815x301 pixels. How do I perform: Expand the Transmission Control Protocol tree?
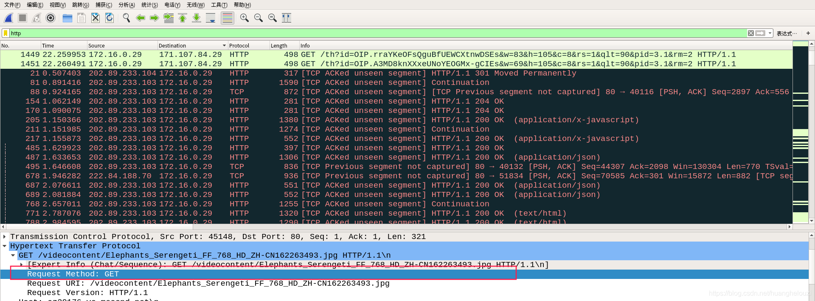click(5, 237)
